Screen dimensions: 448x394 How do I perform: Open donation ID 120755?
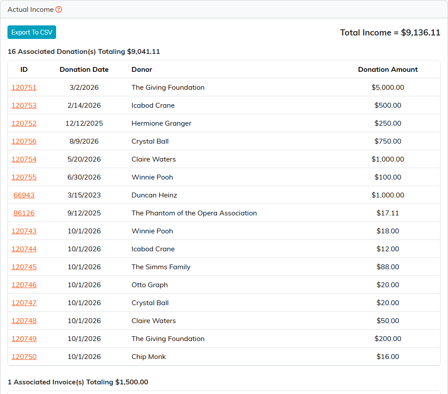tap(24, 177)
